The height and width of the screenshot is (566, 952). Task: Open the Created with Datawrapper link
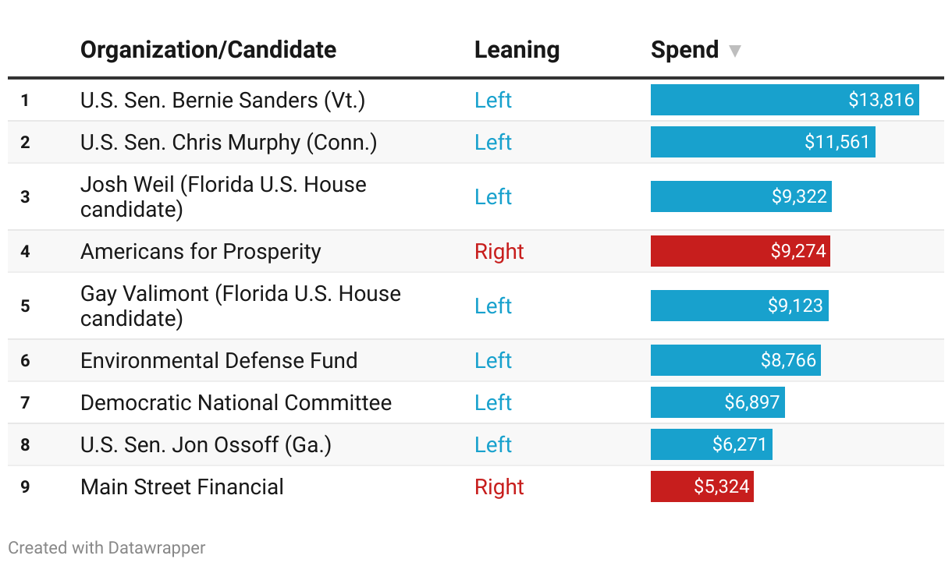[x=107, y=548]
